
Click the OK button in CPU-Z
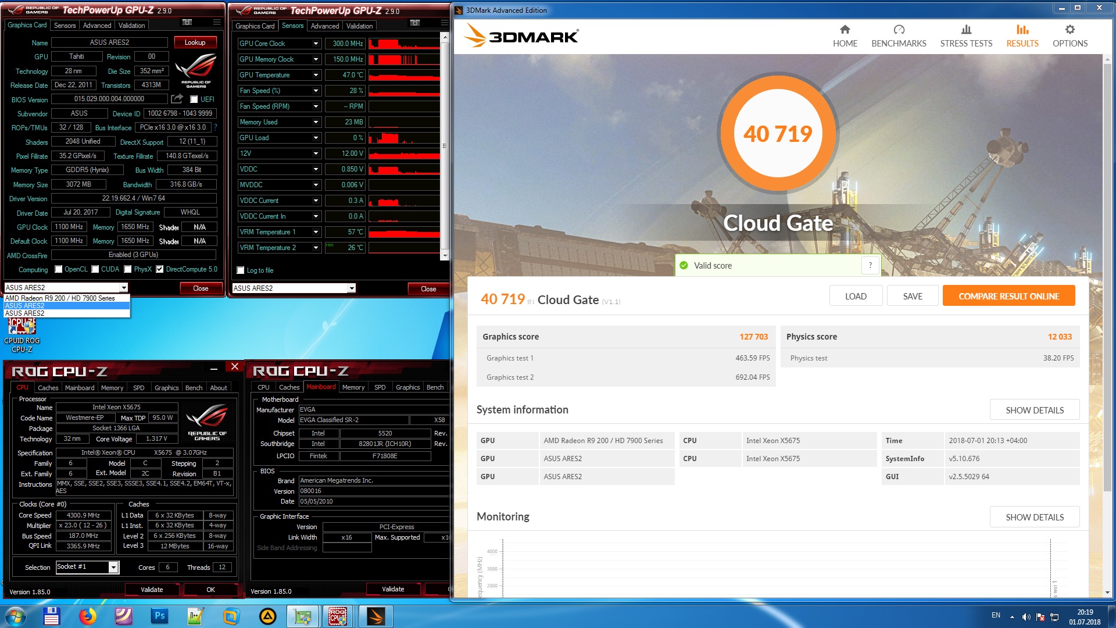click(210, 590)
